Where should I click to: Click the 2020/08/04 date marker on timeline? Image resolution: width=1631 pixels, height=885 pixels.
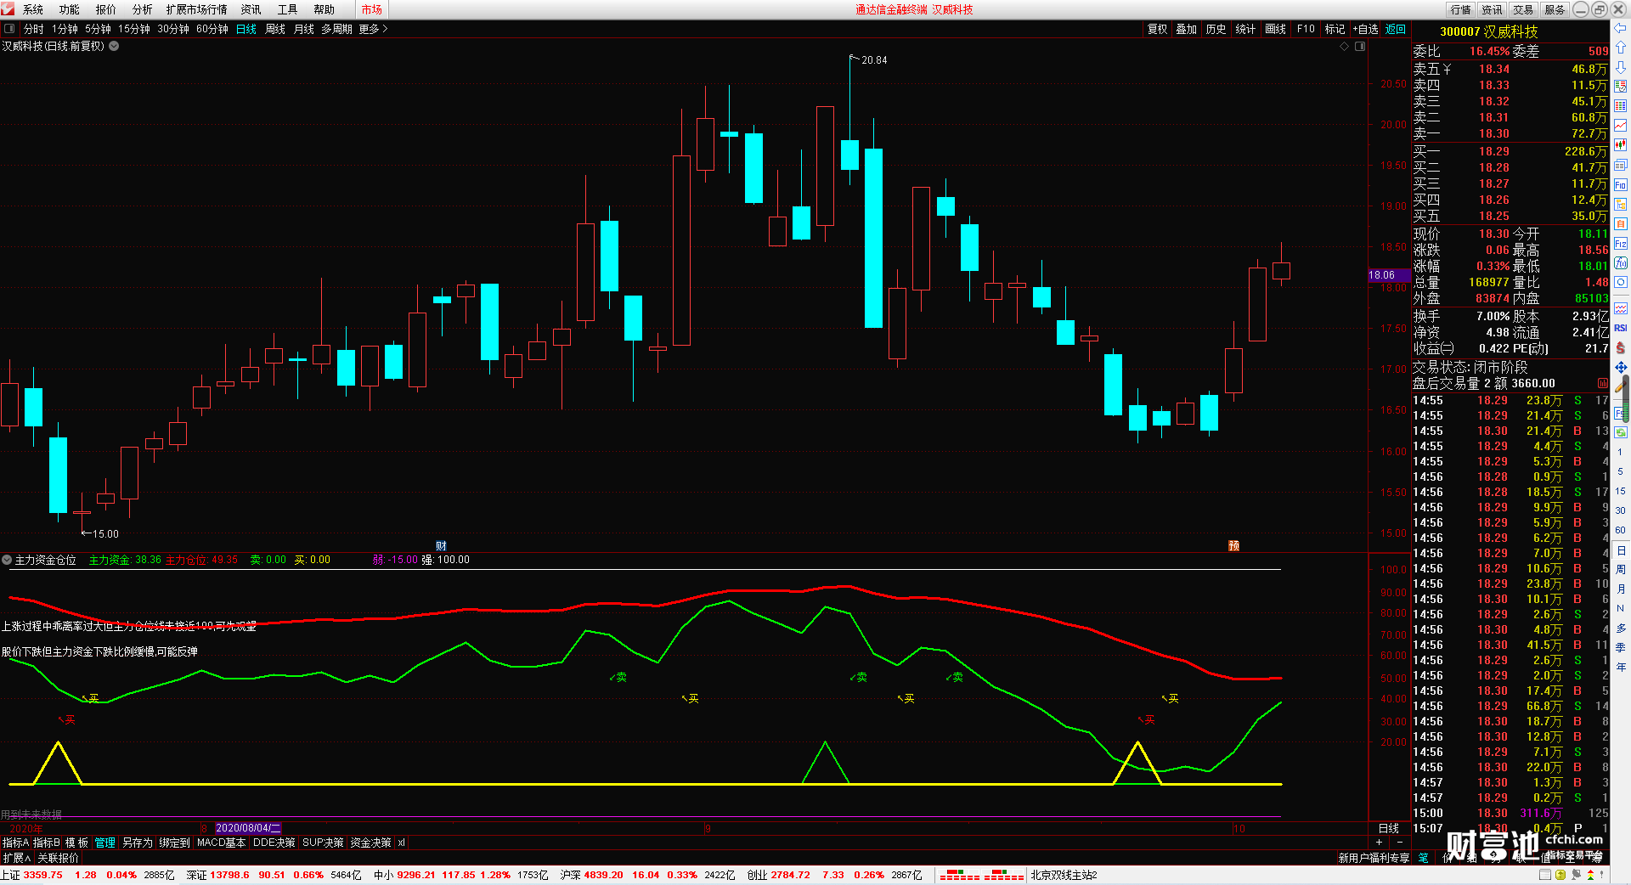247,828
